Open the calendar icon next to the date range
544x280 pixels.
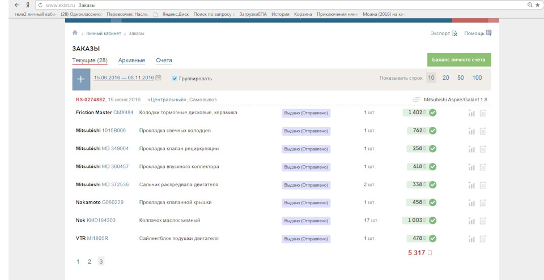(x=158, y=77)
